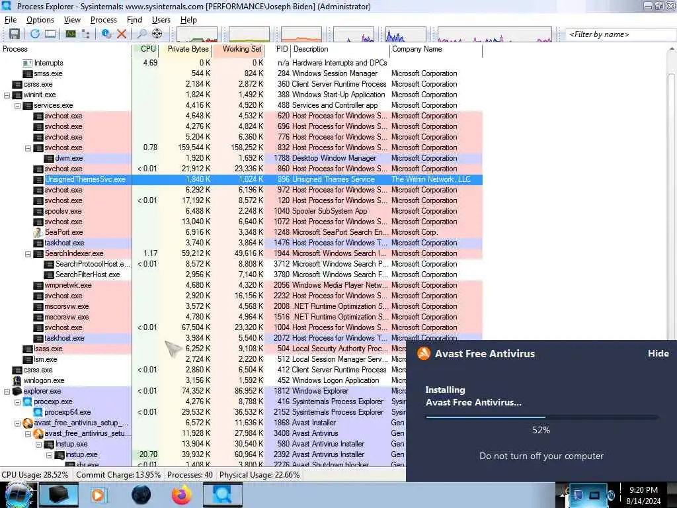Screen dimensions: 677x508
Task: Collapse the svchost.exe PID 832 node
Action: (28, 148)
